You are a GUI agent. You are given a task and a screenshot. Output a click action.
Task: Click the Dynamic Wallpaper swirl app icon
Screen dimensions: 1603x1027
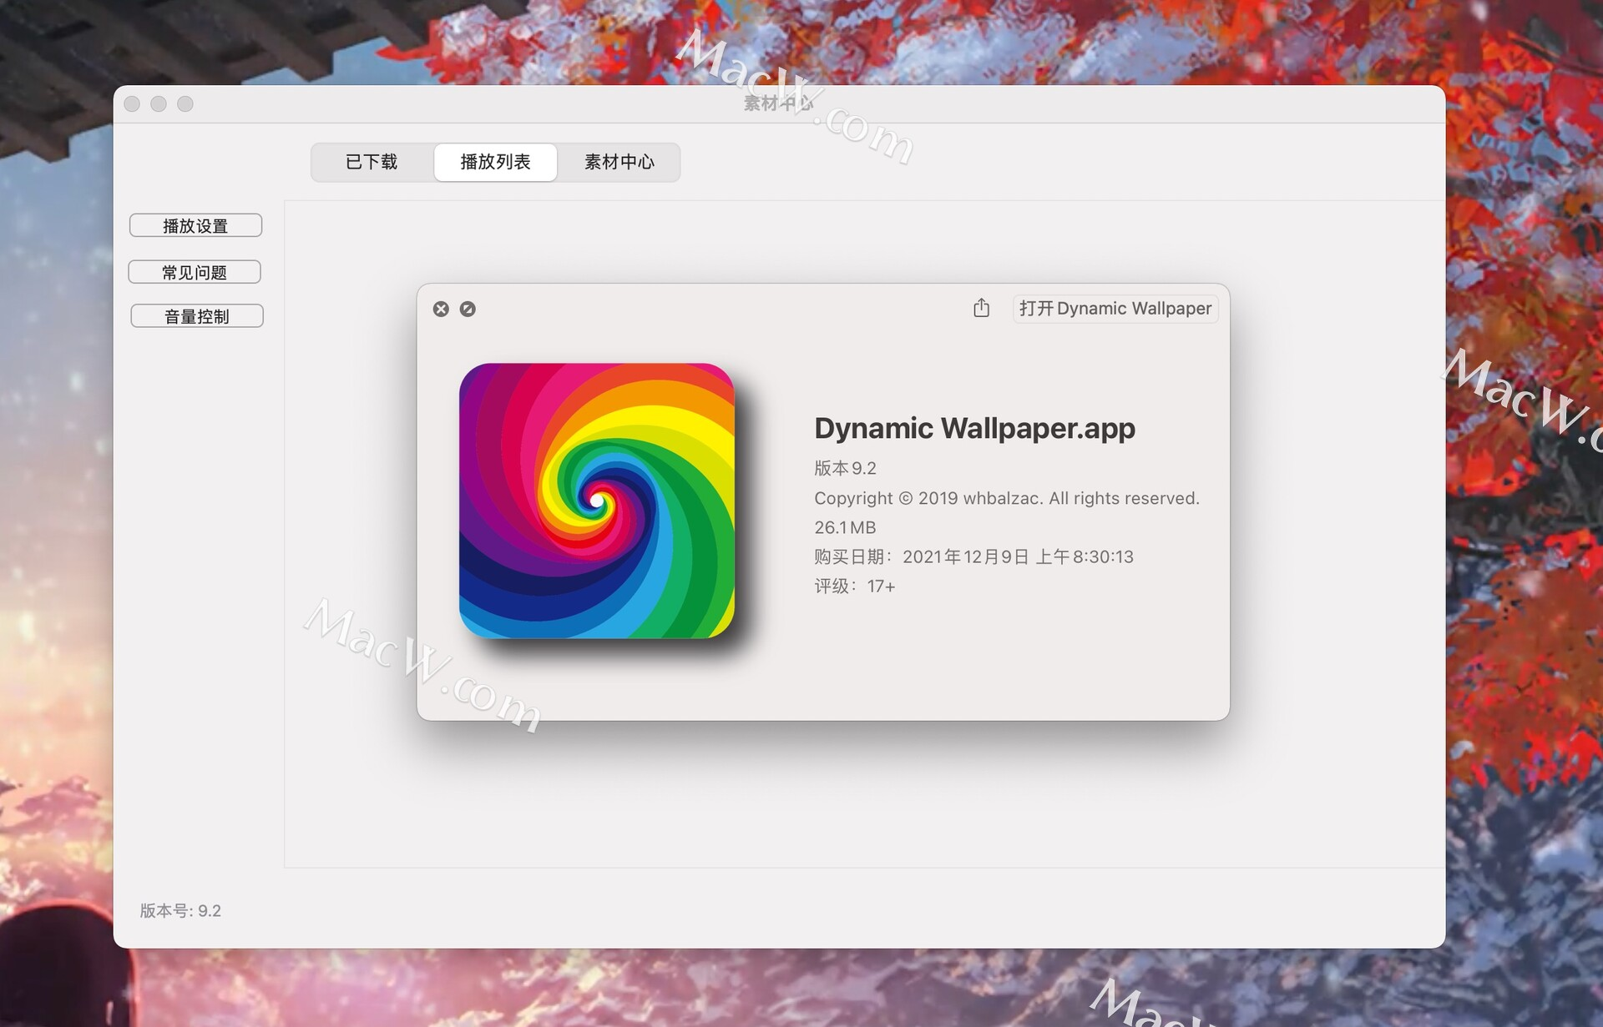597,501
